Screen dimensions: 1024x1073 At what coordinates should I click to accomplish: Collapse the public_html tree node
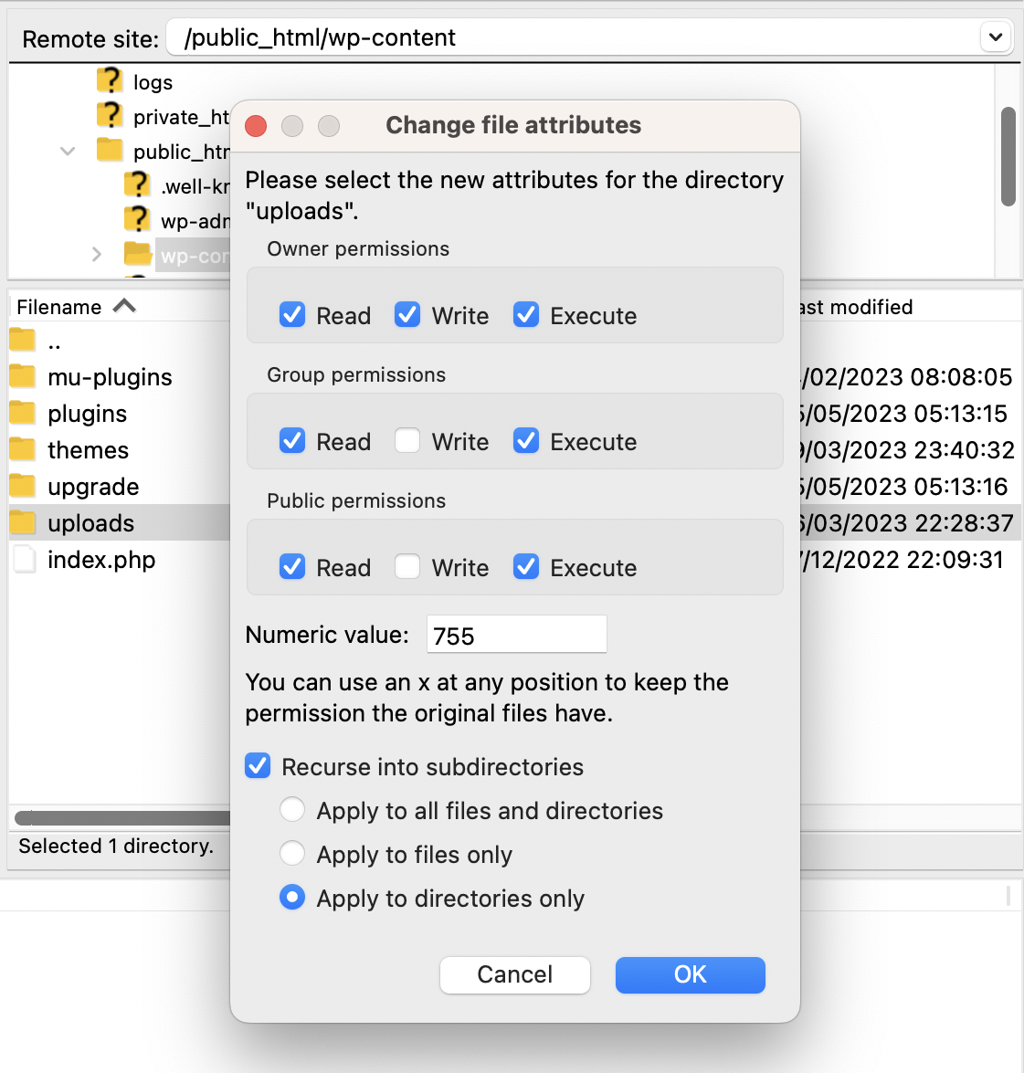click(x=68, y=151)
